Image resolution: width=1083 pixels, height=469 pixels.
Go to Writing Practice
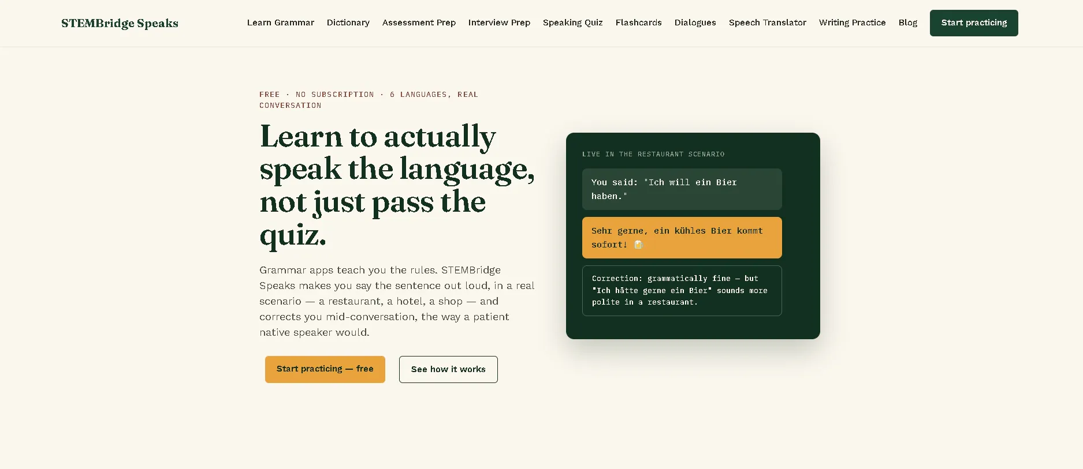[x=853, y=22]
